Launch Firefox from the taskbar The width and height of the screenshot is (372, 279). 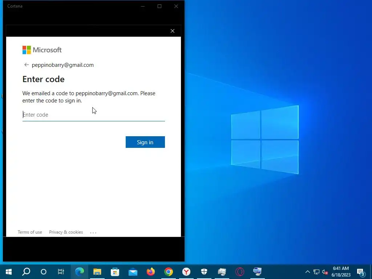[151, 272]
